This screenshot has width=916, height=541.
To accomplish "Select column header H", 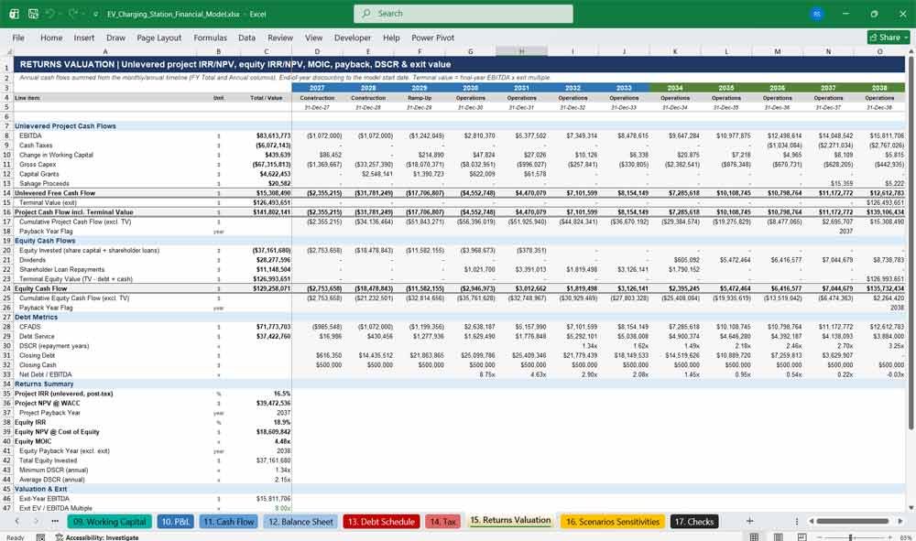I will pos(522,52).
